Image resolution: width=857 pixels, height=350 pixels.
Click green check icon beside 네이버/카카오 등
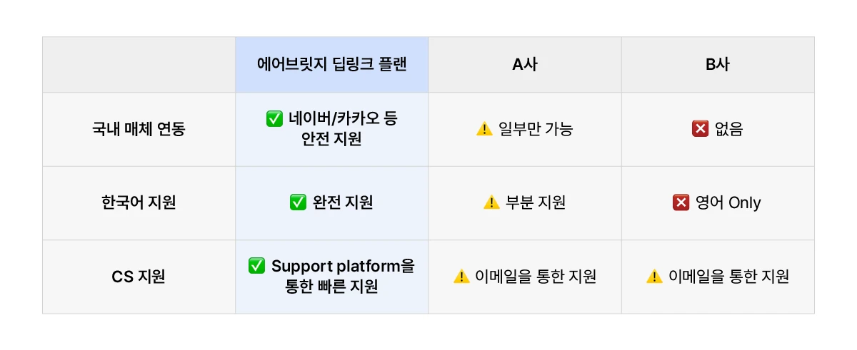[x=274, y=119]
